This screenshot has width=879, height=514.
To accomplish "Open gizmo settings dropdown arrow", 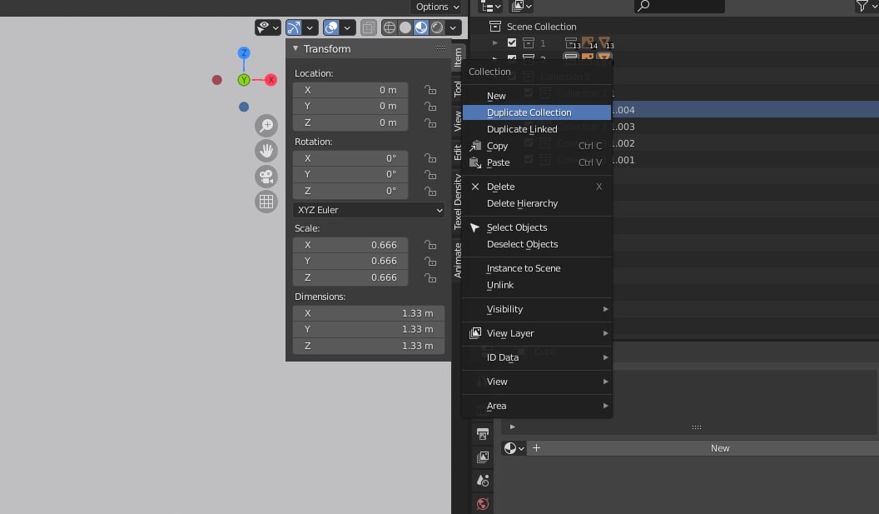I will 310,27.
